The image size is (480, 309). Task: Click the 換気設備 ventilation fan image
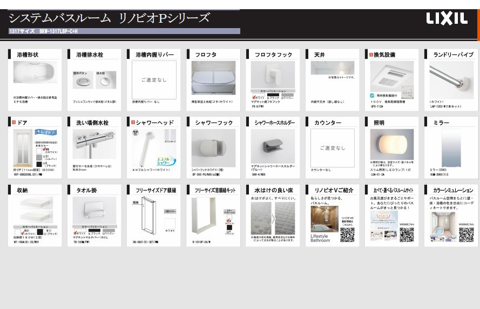pos(392,77)
